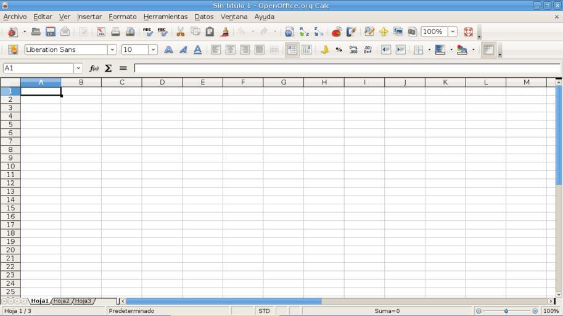This screenshot has width=563, height=316.
Task: Select column header D
Action: tap(162, 82)
